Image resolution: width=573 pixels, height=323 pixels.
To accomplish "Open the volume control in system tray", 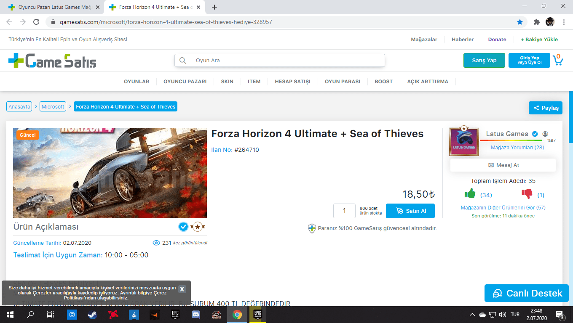I will click(x=502, y=315).
